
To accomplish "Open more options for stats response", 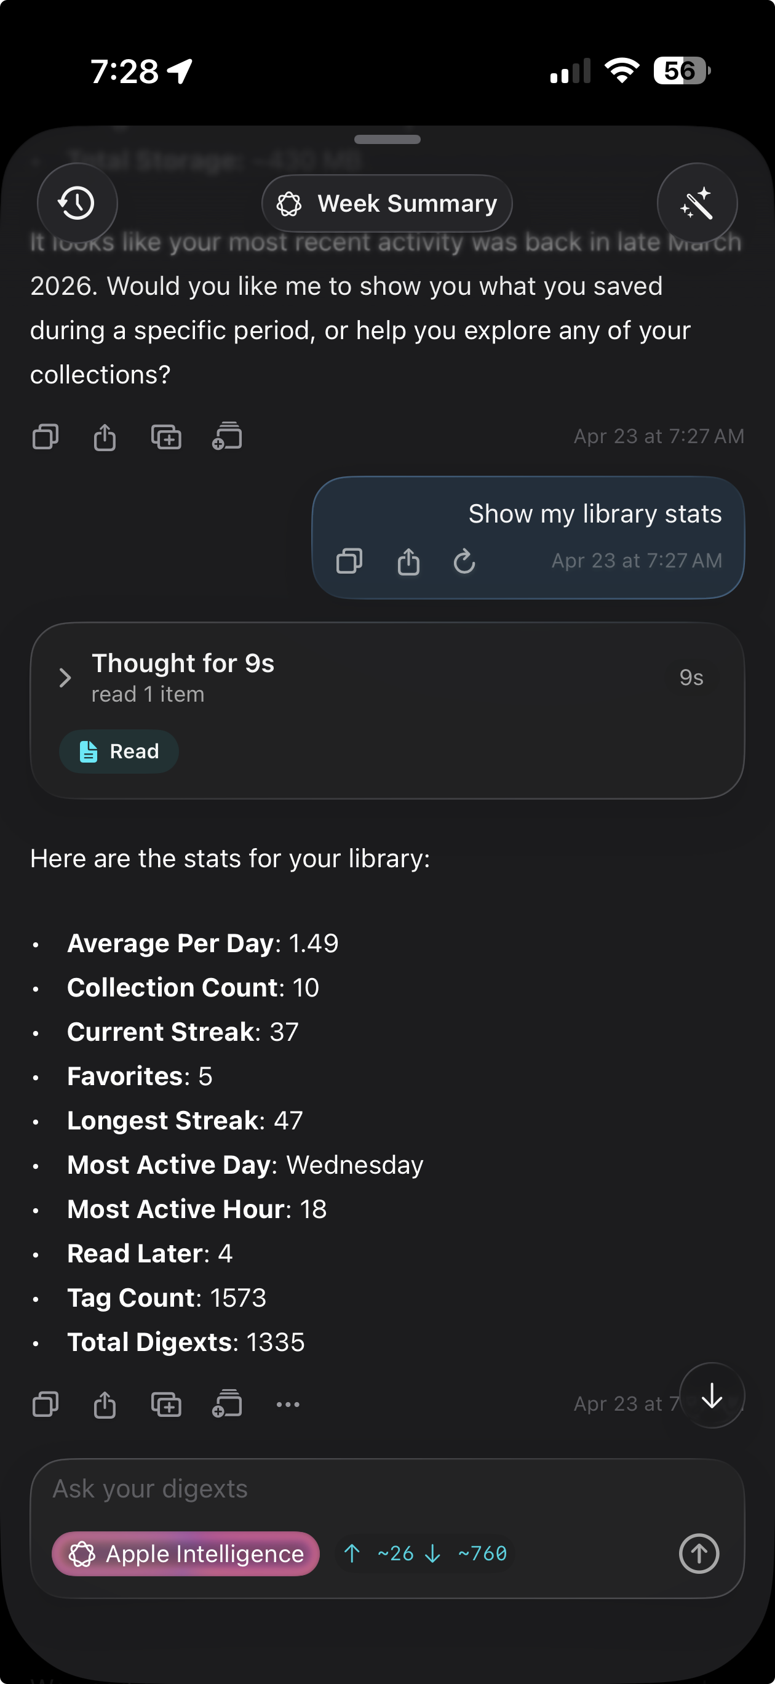I will coord(287,1404).
